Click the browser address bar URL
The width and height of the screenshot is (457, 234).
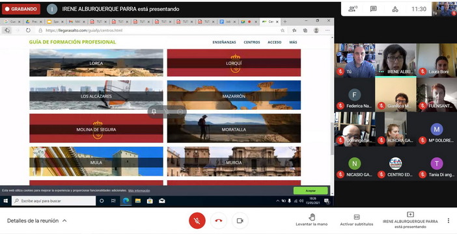click(84, 31)
